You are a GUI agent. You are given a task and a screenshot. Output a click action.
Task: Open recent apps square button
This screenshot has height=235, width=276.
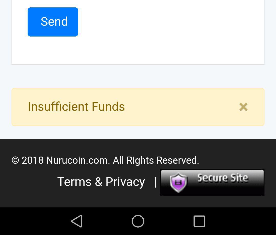point(199,221)
